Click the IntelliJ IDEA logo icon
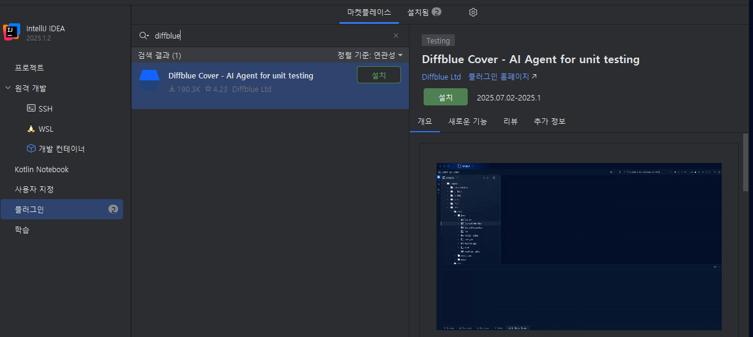 tap(12, 32)
